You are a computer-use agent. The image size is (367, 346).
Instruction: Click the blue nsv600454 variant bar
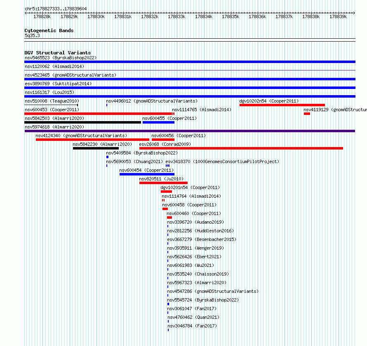[147, 174]
